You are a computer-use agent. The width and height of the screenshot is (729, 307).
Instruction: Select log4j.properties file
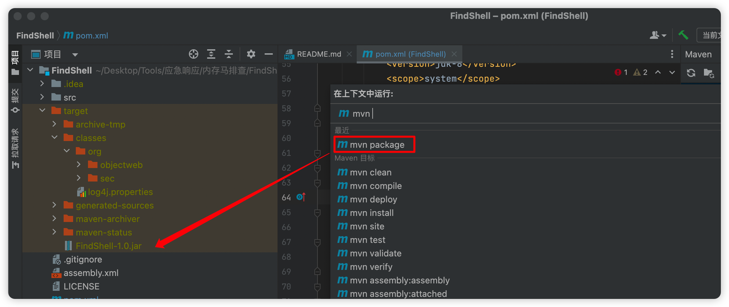tap(120, 192)
